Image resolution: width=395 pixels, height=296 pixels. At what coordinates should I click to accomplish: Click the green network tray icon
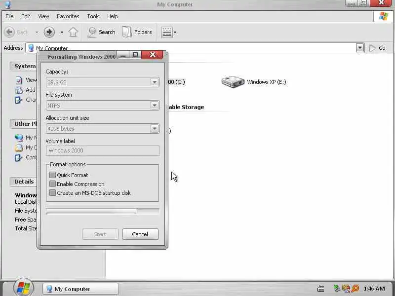pos(337,288)
